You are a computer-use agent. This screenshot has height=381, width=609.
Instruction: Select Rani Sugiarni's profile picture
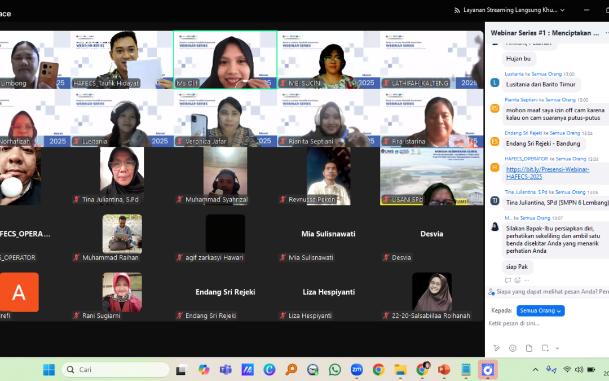122,292
